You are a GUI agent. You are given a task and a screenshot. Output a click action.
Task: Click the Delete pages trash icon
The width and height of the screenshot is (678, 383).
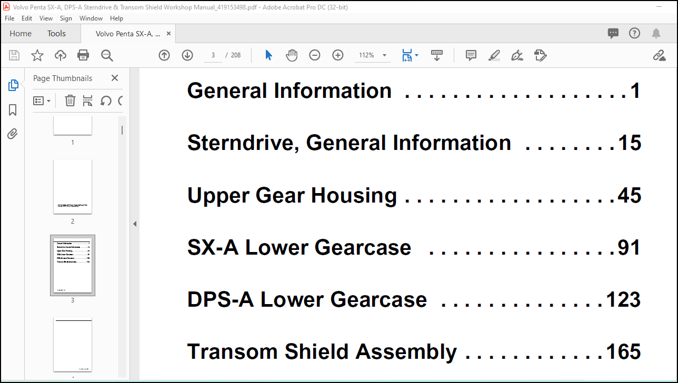[x=70, y=100]
